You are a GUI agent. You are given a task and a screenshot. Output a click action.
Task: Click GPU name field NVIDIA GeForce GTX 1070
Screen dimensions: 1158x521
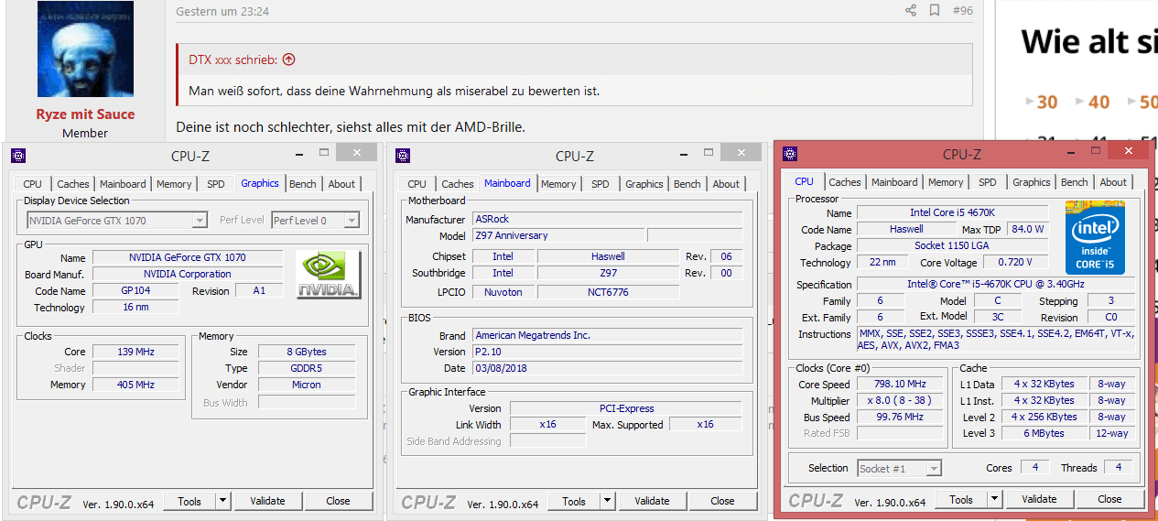187,257
